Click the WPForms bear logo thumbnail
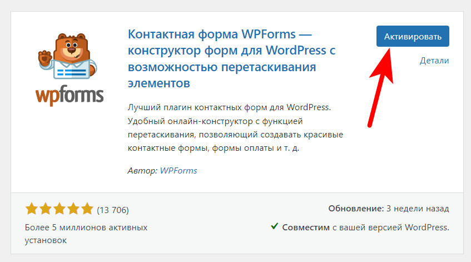Screen dimensions: 471x262 coord(70,70)
